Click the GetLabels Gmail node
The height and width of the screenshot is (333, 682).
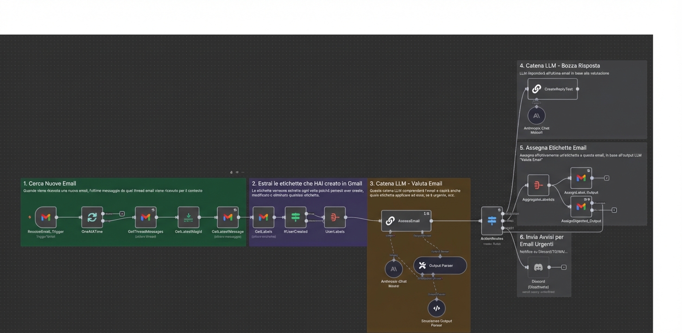pyautogui.click(x=263, y=217)
